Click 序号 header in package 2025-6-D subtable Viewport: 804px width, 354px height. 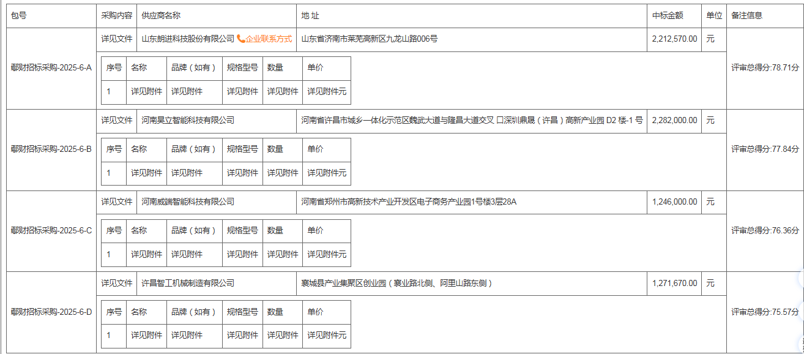tap(114, 312)
